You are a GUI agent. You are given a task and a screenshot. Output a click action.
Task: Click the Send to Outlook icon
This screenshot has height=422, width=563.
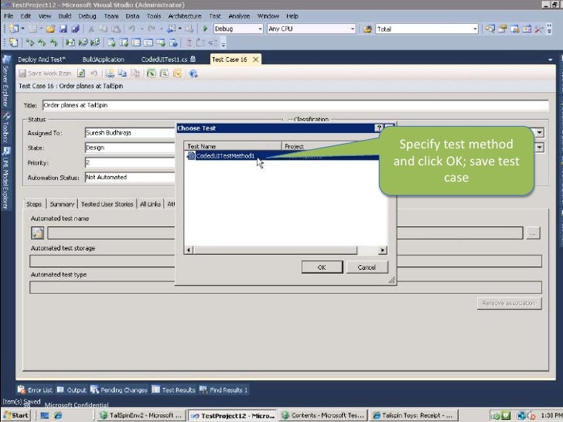click(177, 73)
